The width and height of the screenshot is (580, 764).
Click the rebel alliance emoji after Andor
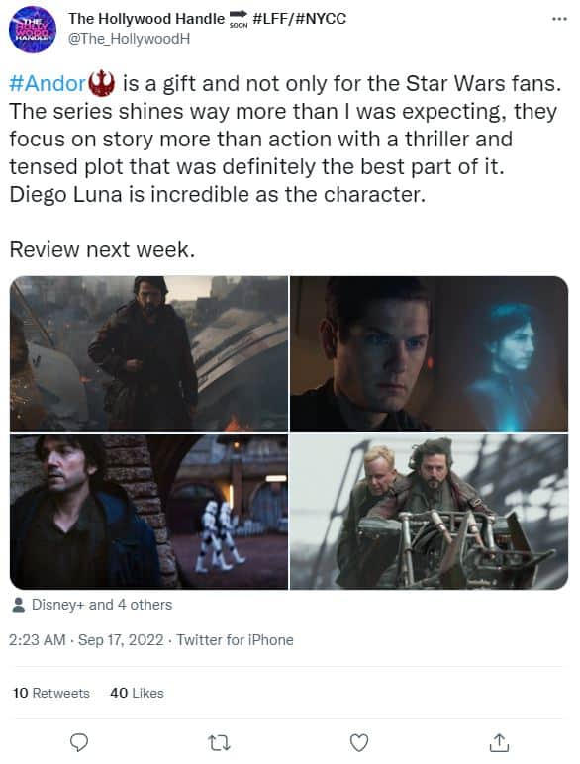tap(101, 83)
